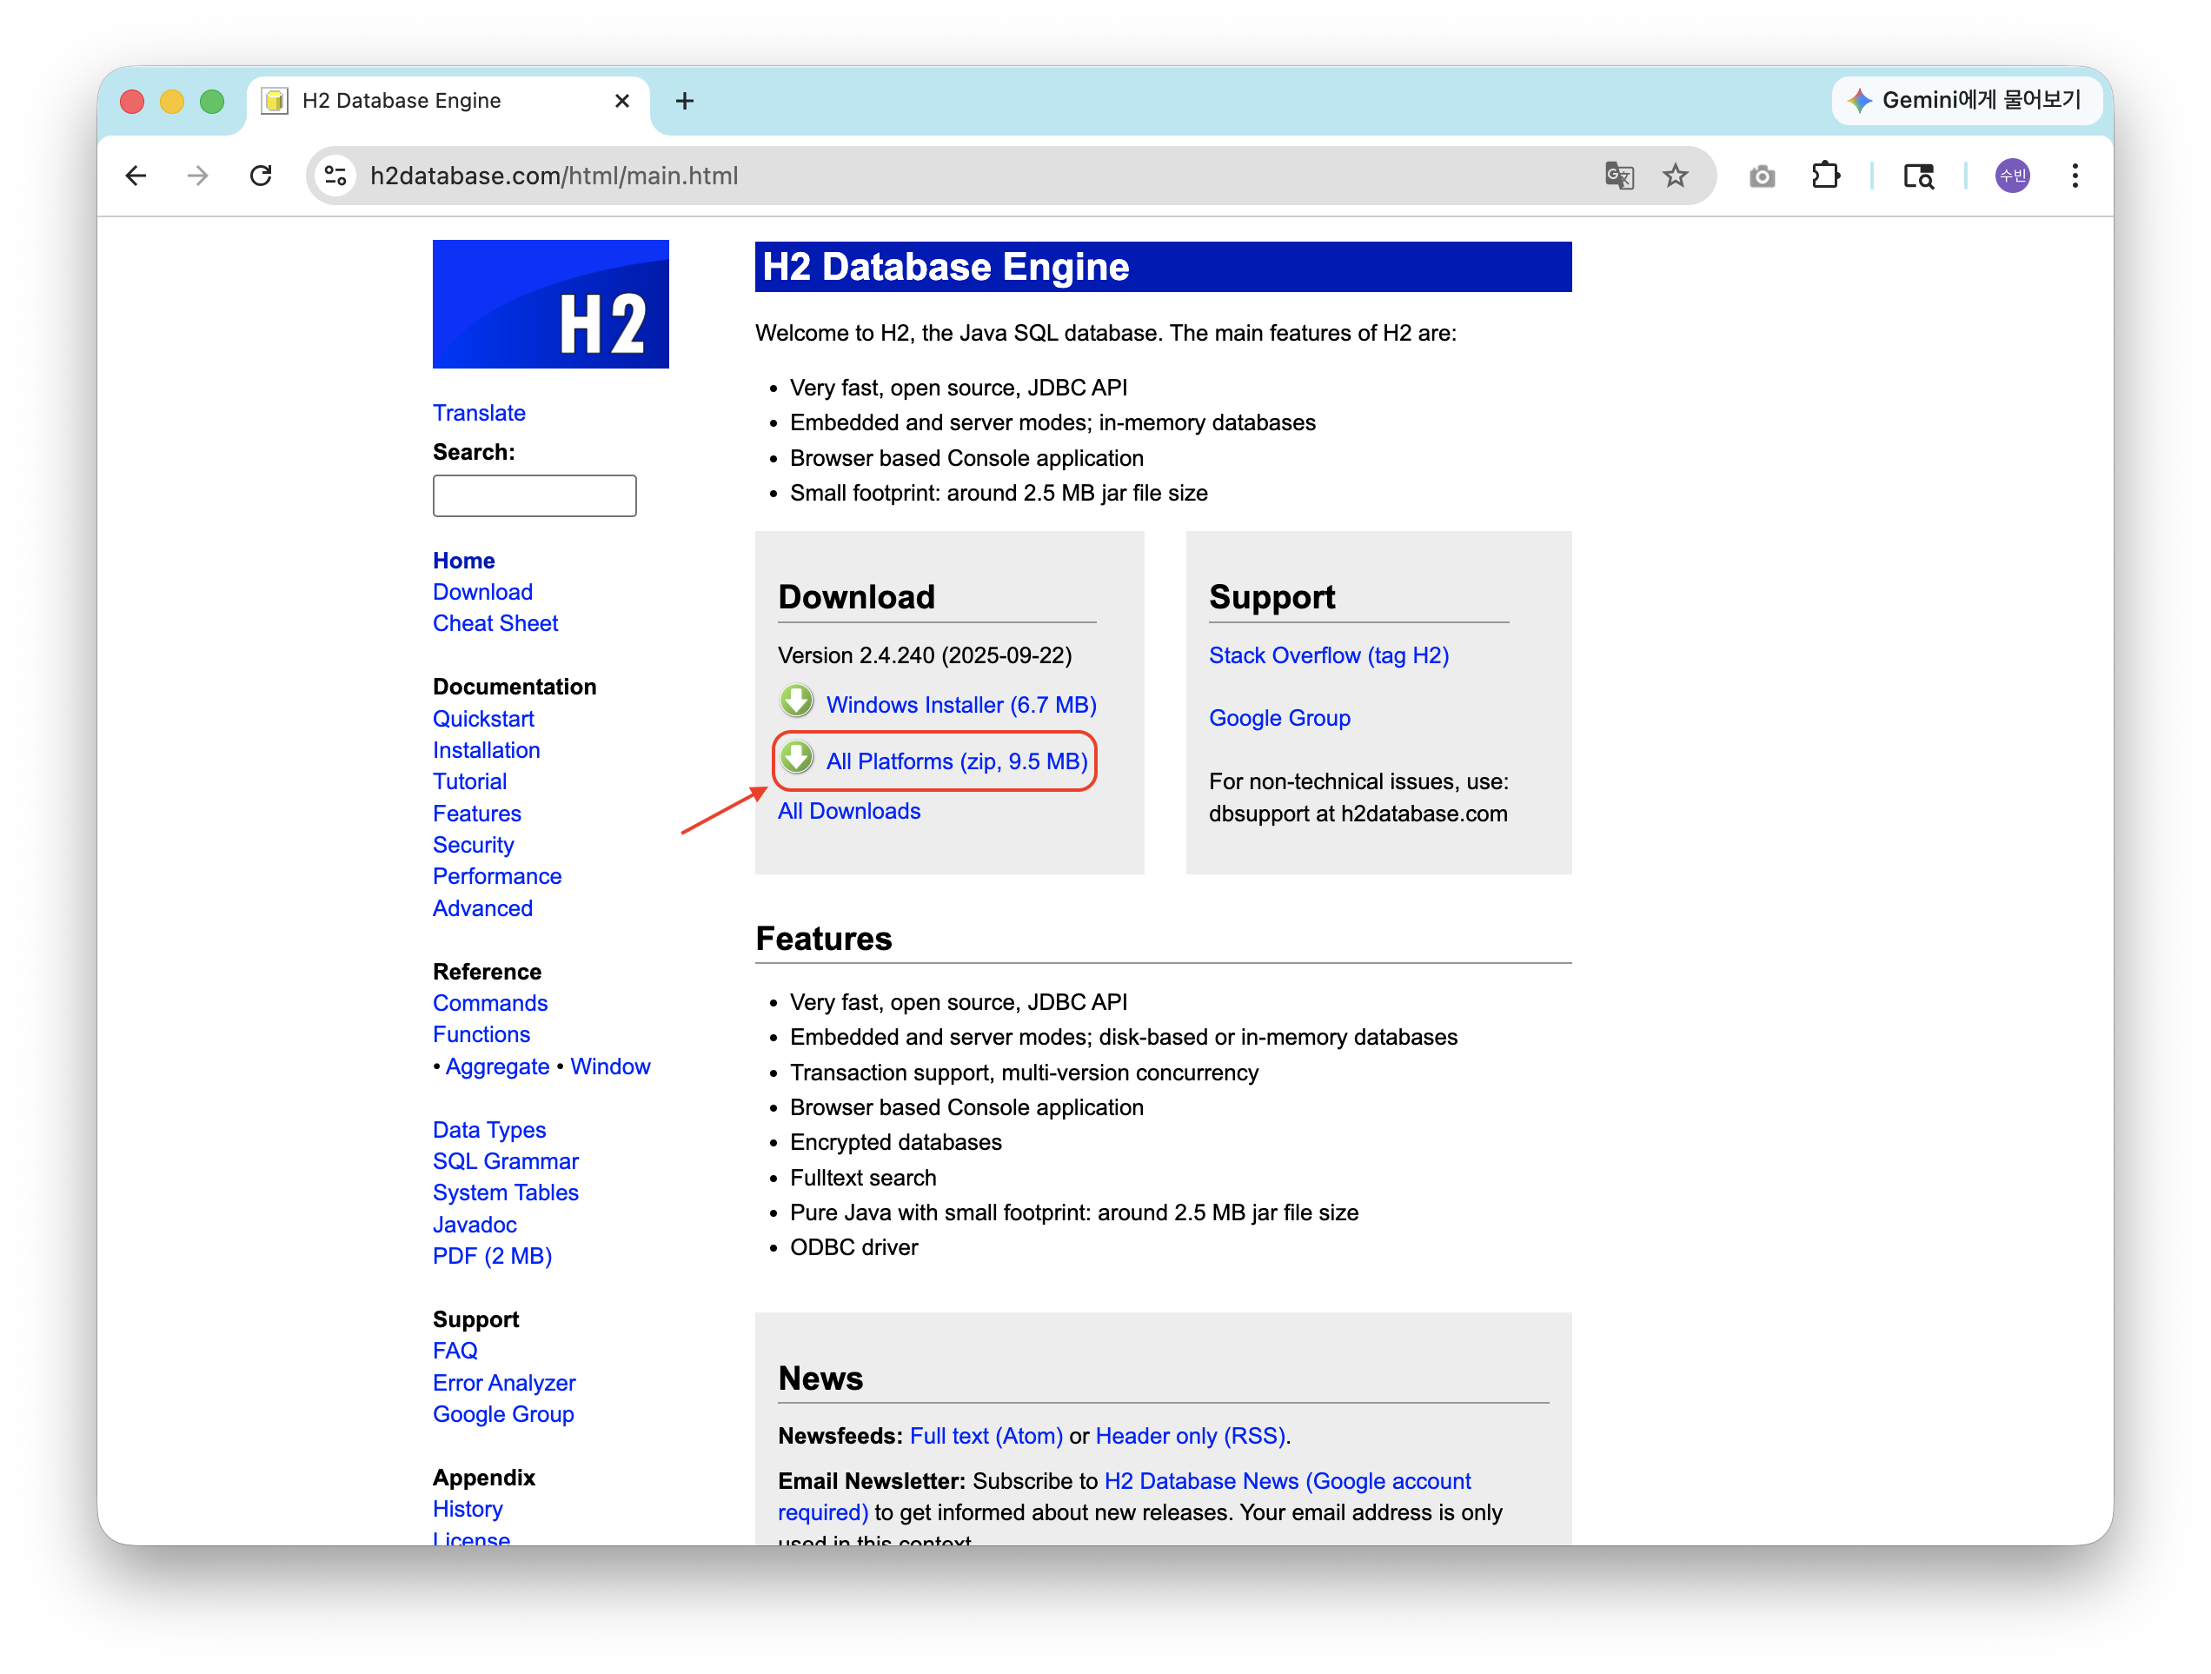Open the Security documentation

pyautogui.click(x=474, y=846)
